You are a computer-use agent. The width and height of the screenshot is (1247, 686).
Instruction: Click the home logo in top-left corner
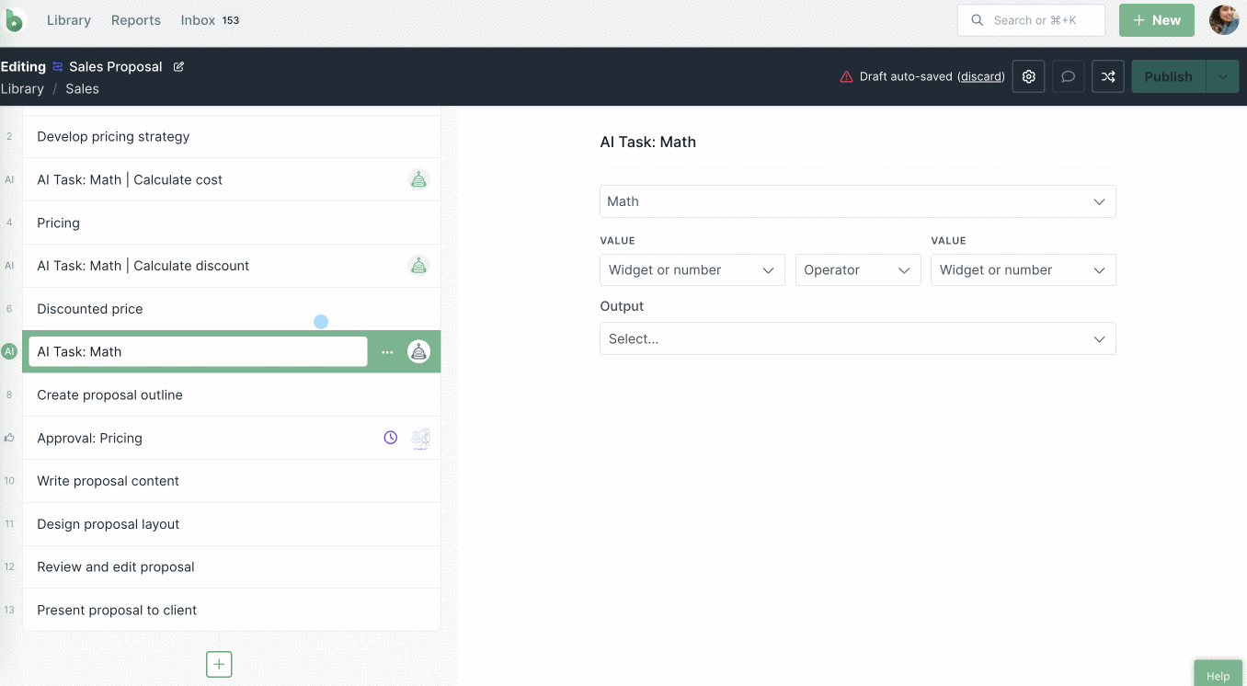tap(15, 20)
